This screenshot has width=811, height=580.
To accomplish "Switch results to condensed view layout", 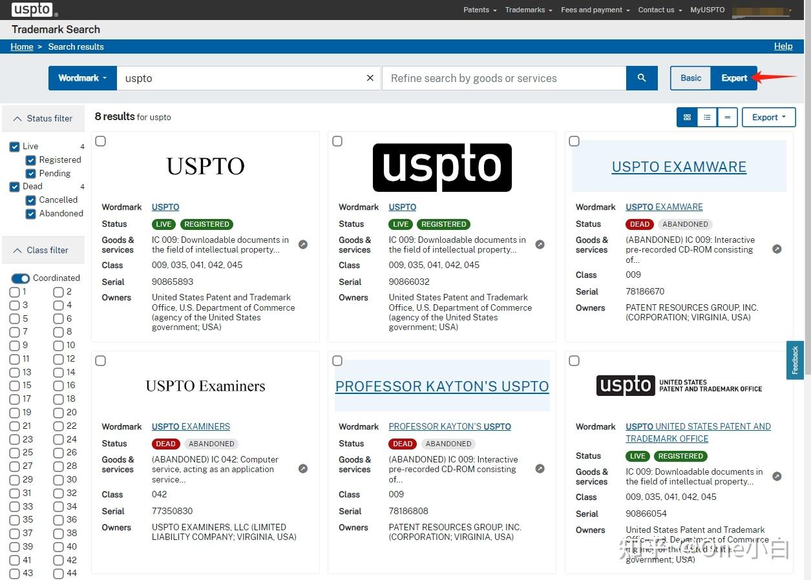I will [x=726, y=117].
